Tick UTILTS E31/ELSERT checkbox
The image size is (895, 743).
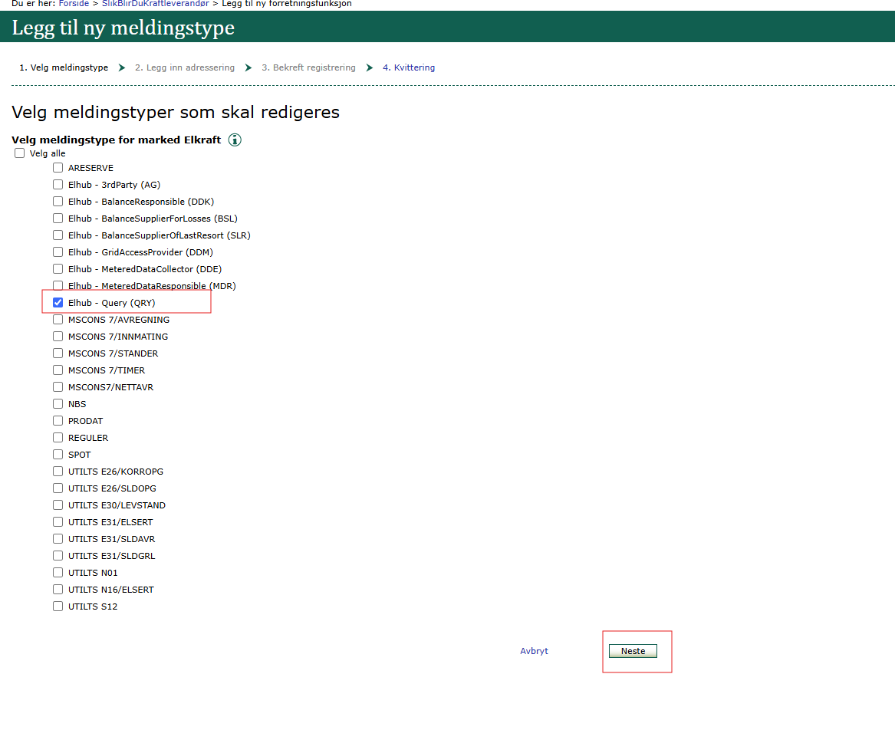click(58, 521)
